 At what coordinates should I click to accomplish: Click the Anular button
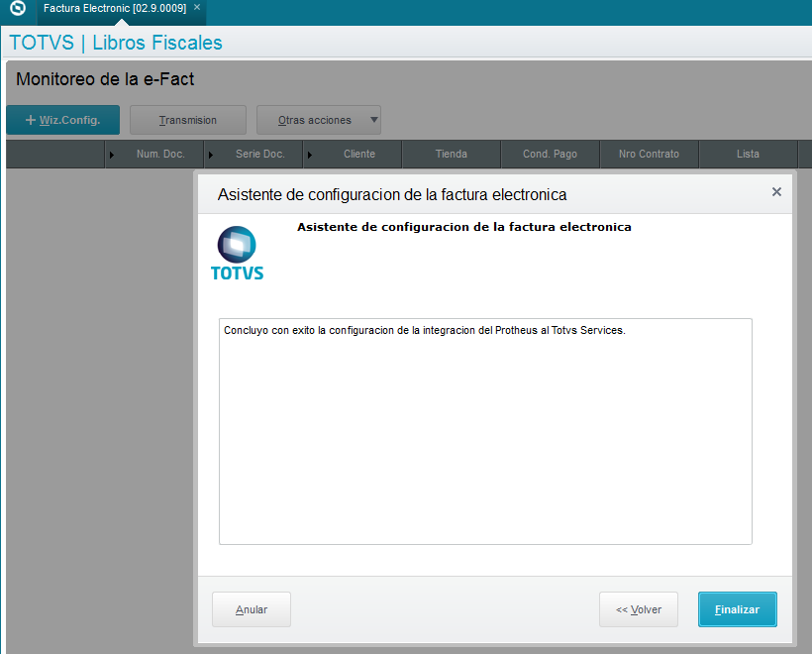click(x=252, y=609)
